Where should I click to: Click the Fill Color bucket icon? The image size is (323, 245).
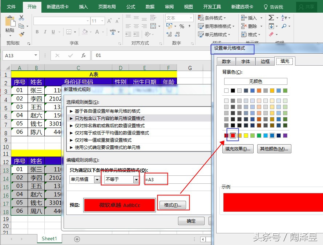pyautogui.click(x=85, y=32)
